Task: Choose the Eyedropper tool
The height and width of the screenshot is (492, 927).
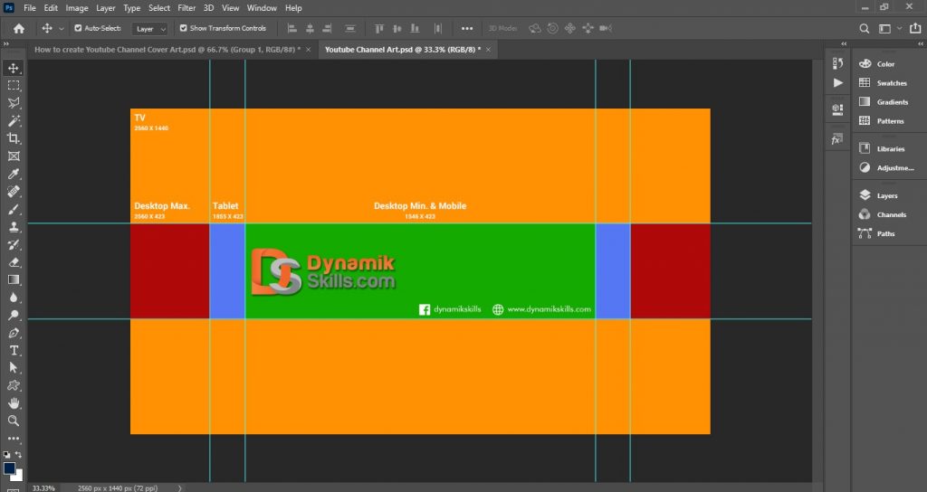Action: (14, 174)
